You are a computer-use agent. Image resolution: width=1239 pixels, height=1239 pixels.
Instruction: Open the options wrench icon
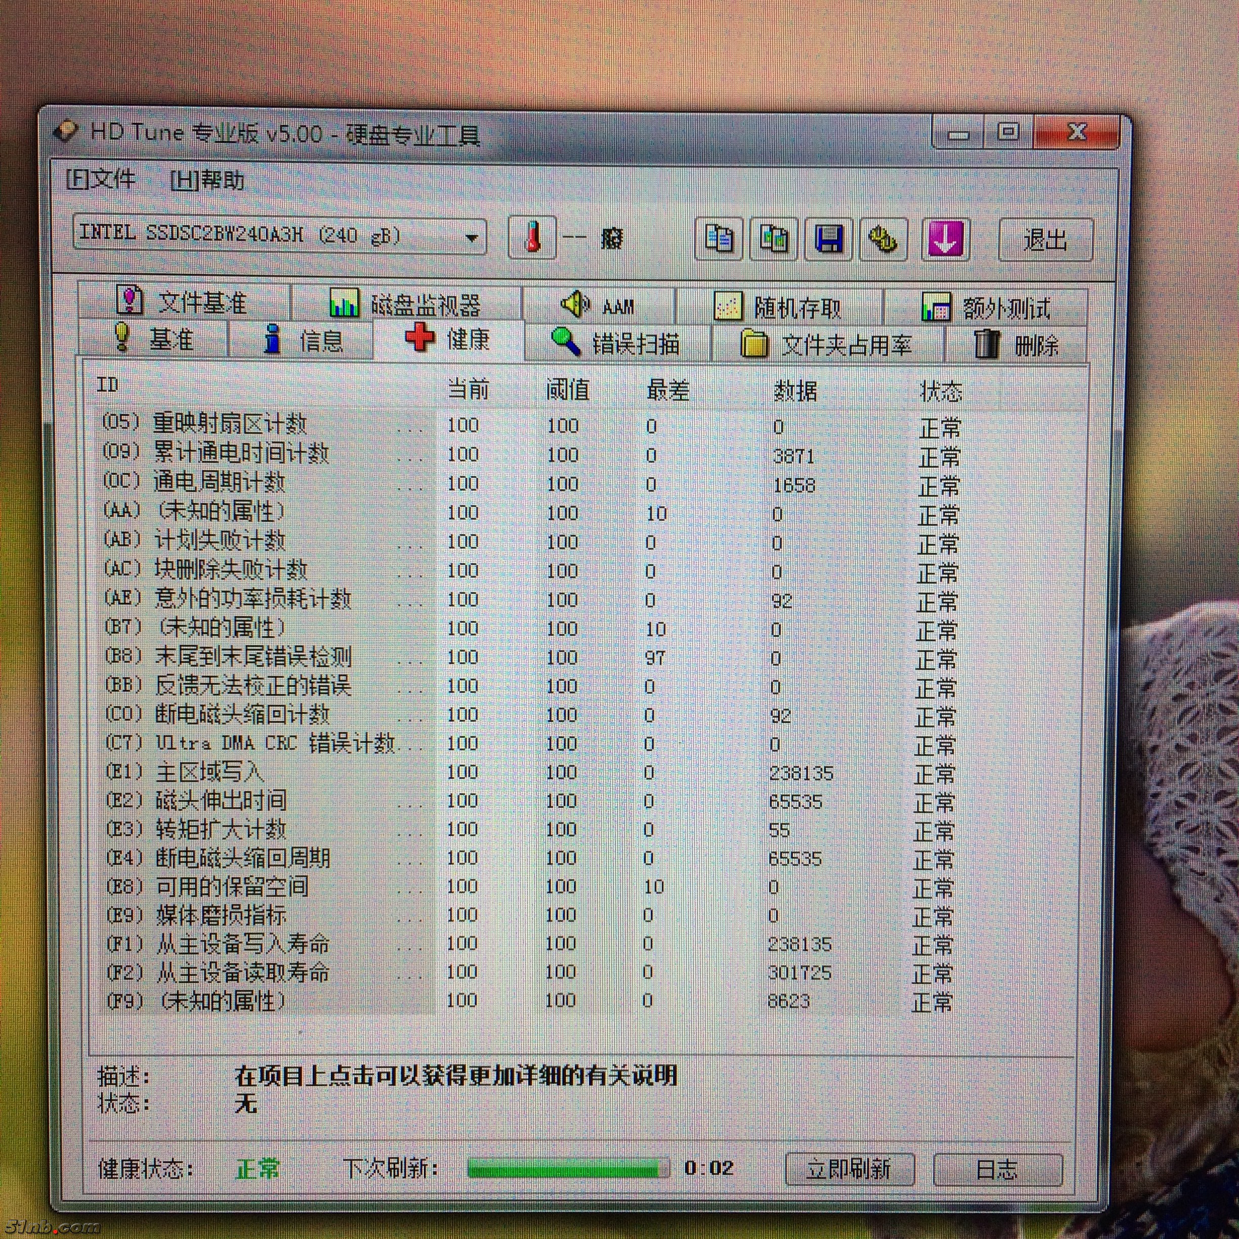coord(883,240)
